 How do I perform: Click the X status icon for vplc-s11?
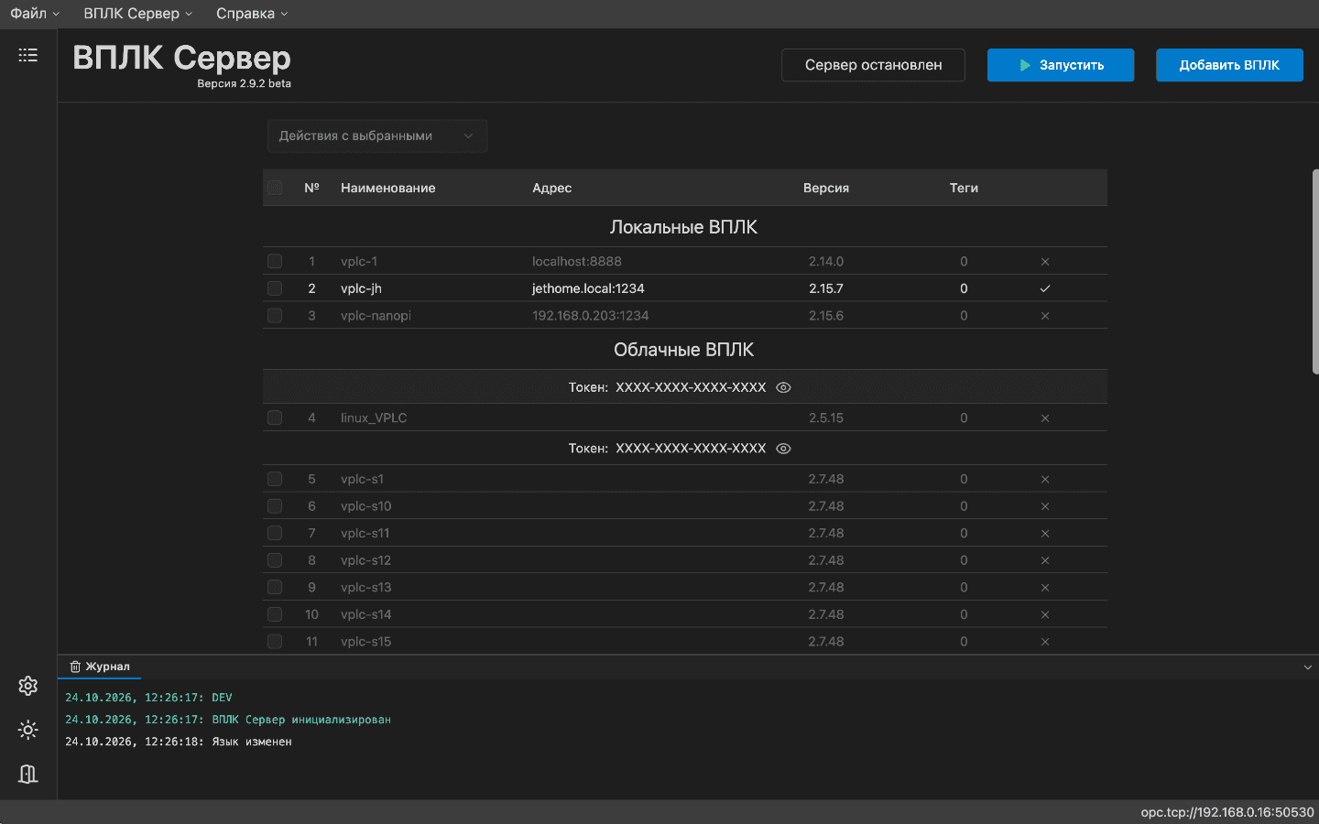pyautogui.click(x=1045, y=534)
